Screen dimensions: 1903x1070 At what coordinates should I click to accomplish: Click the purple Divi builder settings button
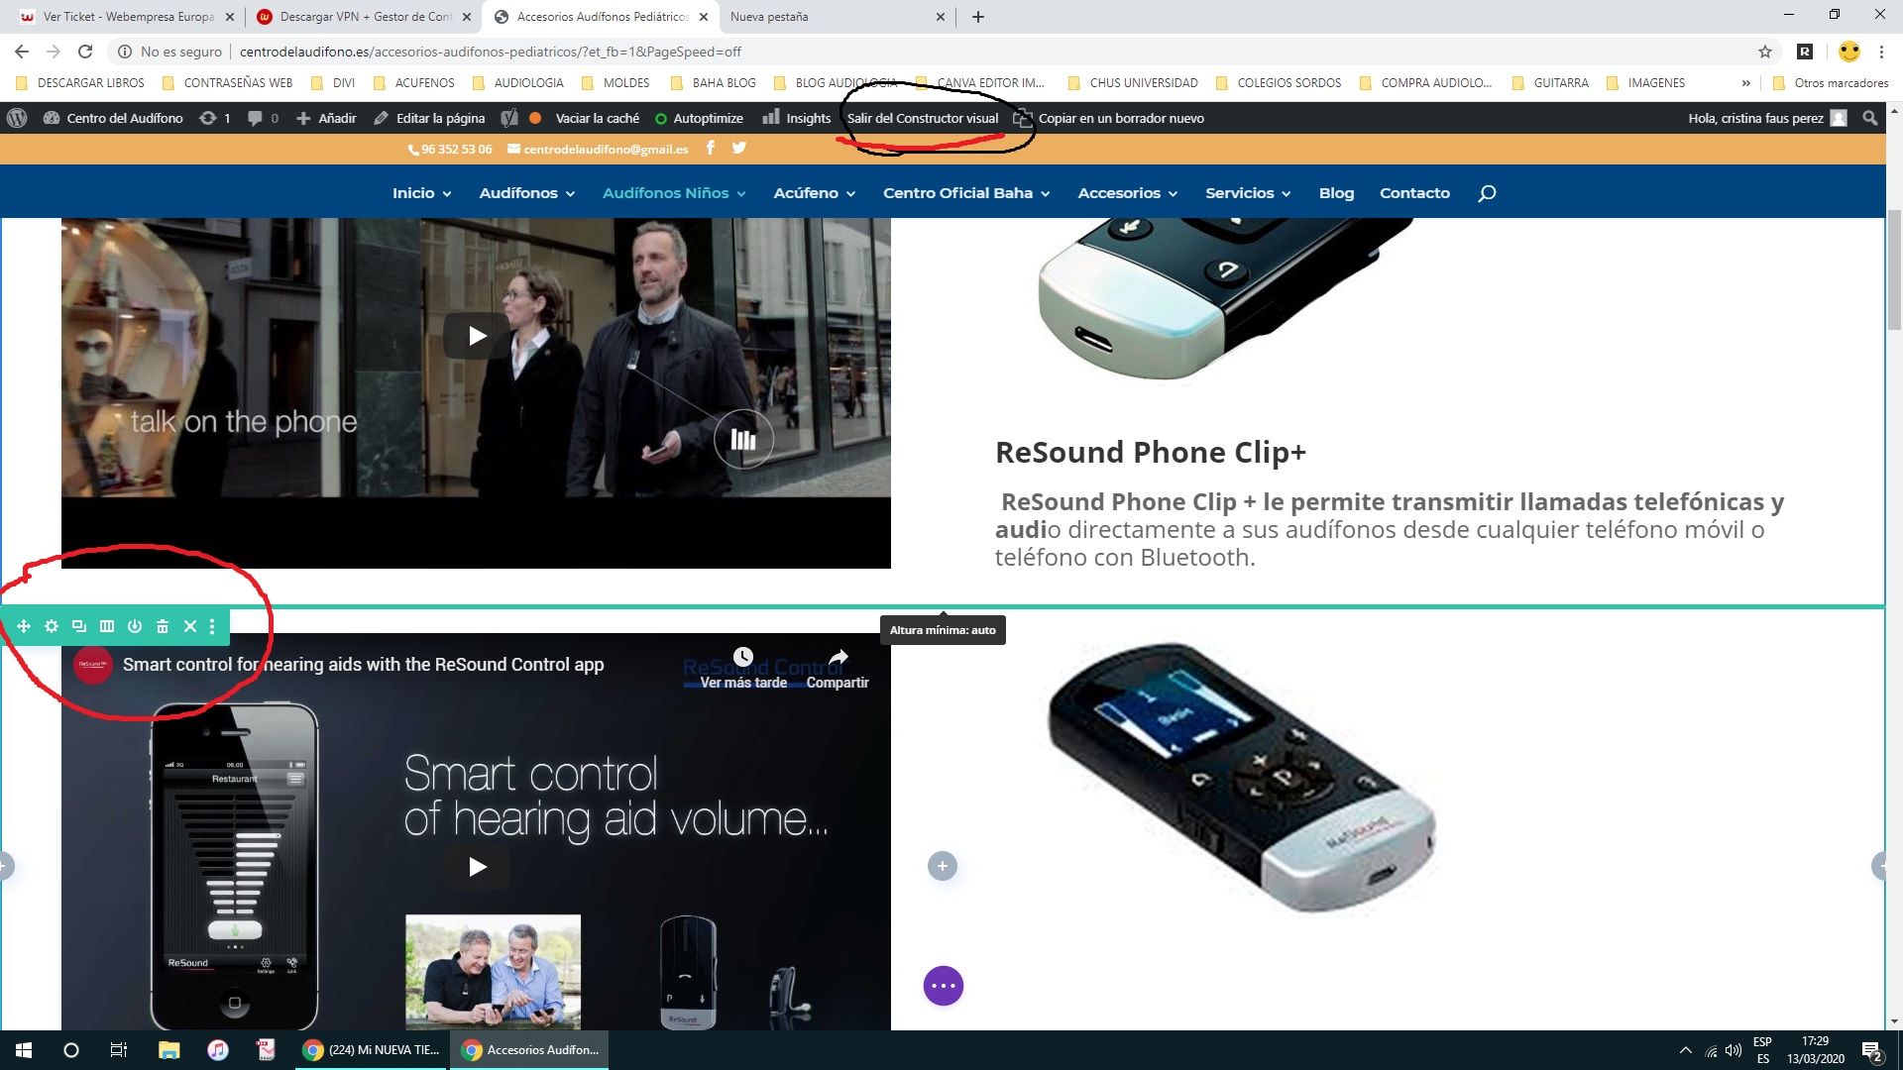point(944,986)
